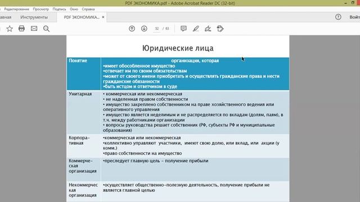
Task: Add the document to starred files
Action: (x=10, y=29)
